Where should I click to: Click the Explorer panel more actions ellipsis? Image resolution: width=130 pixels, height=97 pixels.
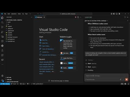[x=31, y=17]
